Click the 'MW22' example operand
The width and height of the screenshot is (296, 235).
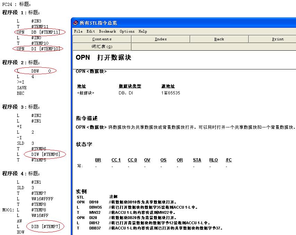click(95, 212)
